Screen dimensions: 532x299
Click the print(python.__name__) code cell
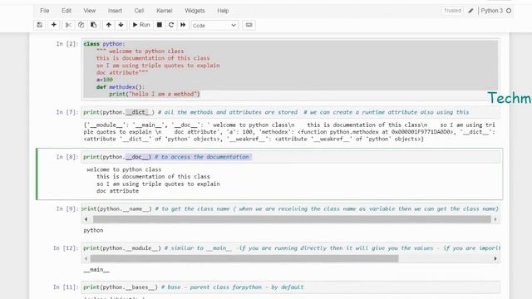290,208
